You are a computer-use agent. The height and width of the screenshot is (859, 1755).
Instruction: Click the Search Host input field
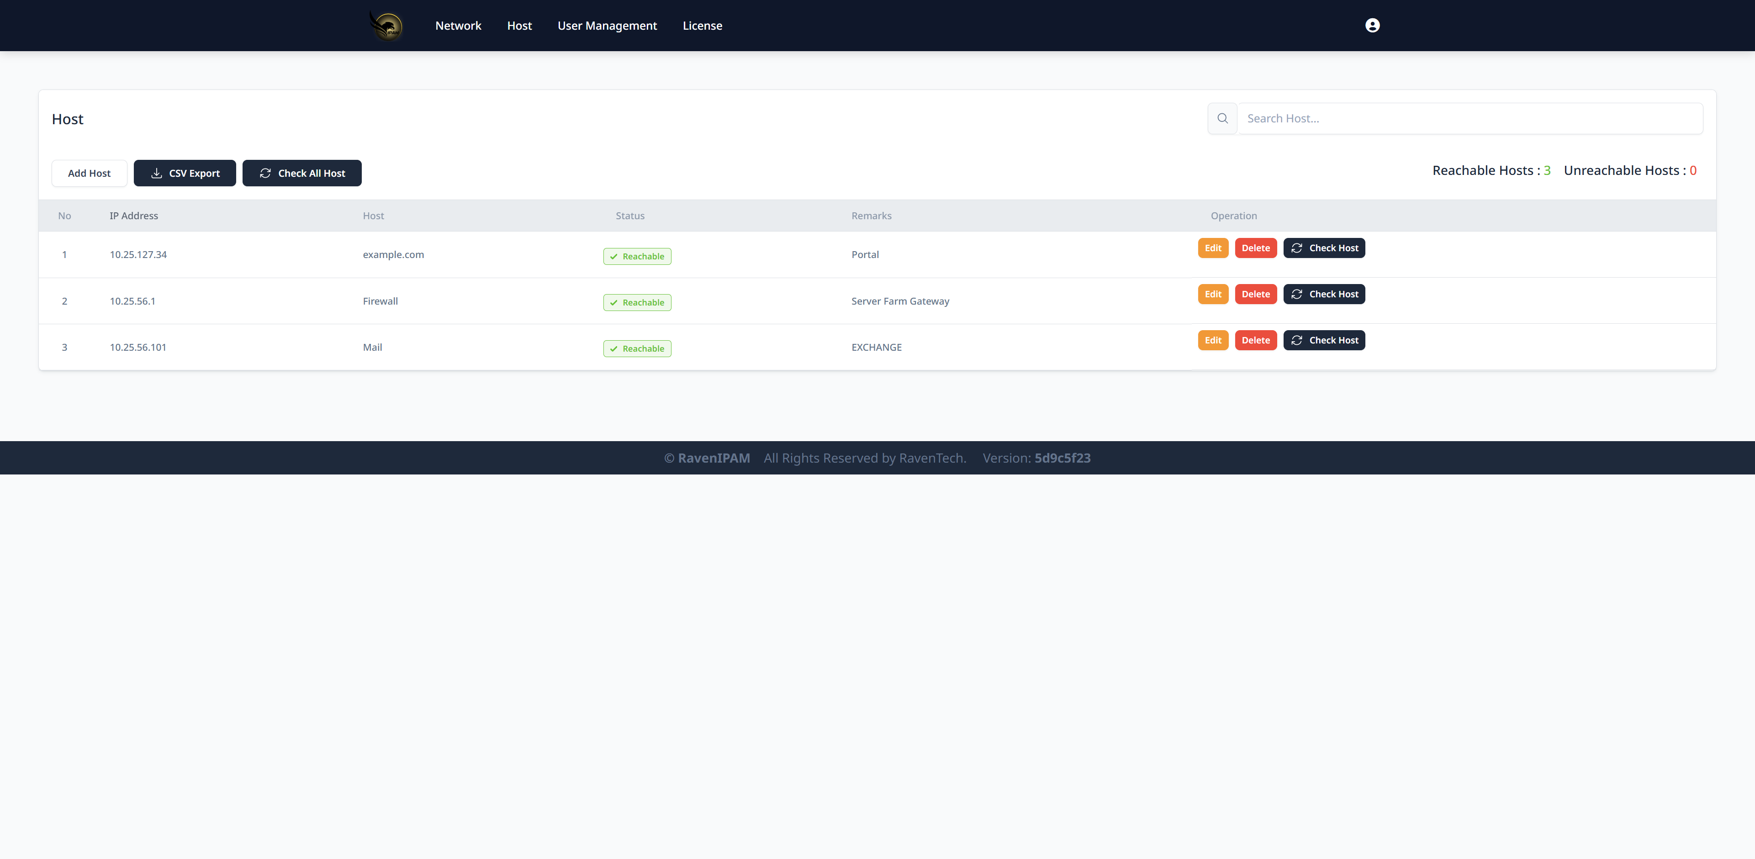1470,119
